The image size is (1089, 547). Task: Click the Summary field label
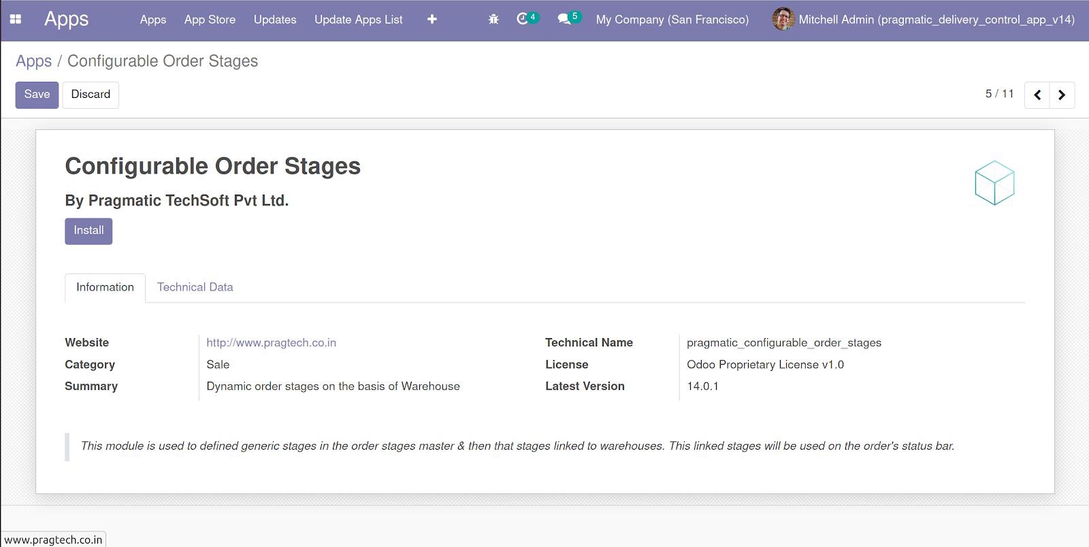(91, 386)
